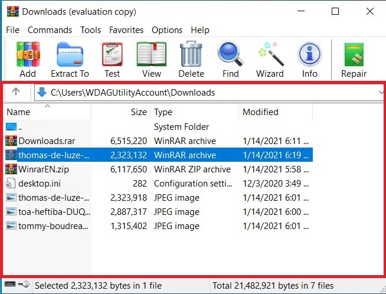Sort files by Name column header
Screen dimensions: 386x294
tap(47, 112)
